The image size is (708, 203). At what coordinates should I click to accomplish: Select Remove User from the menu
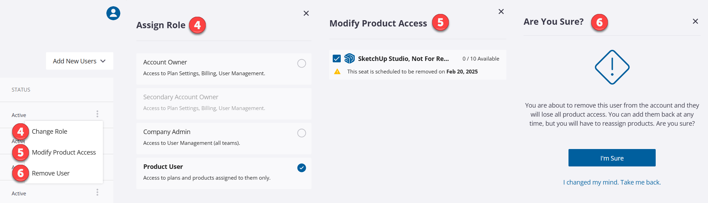click(51, 173)
